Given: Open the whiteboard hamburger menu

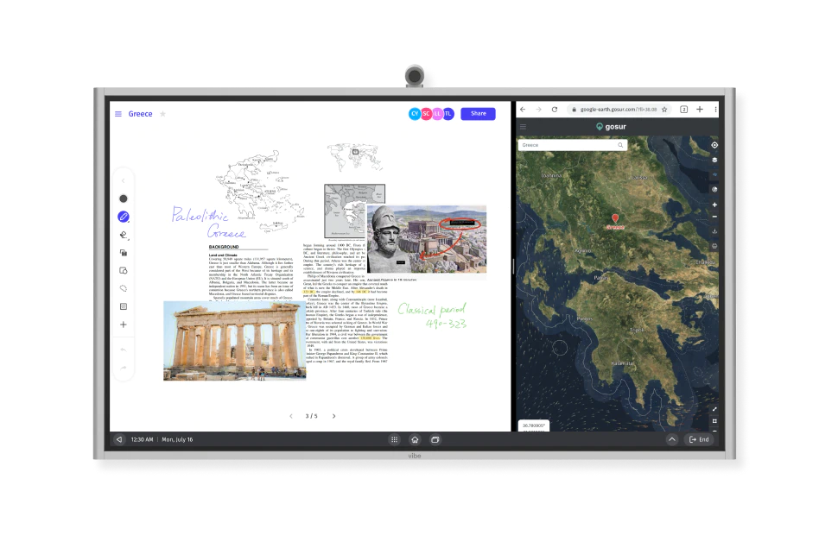Looking at the screenshot, I should click(x=118, y=113).
